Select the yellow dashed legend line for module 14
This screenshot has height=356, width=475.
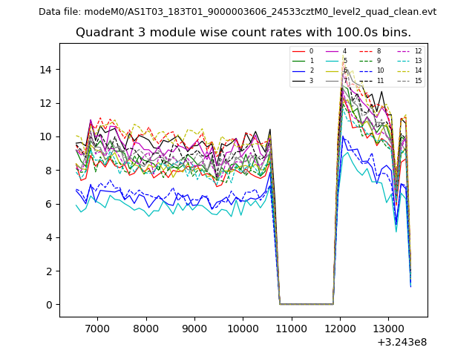point(403,71)
